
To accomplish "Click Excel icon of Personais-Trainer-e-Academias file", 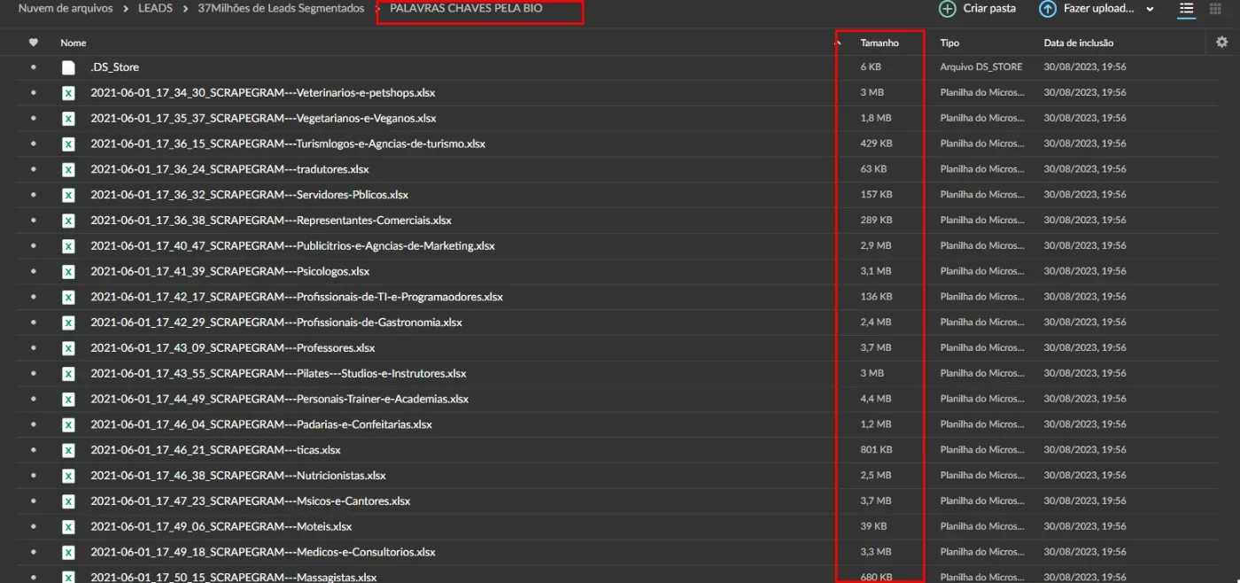I will click(68, 399).
